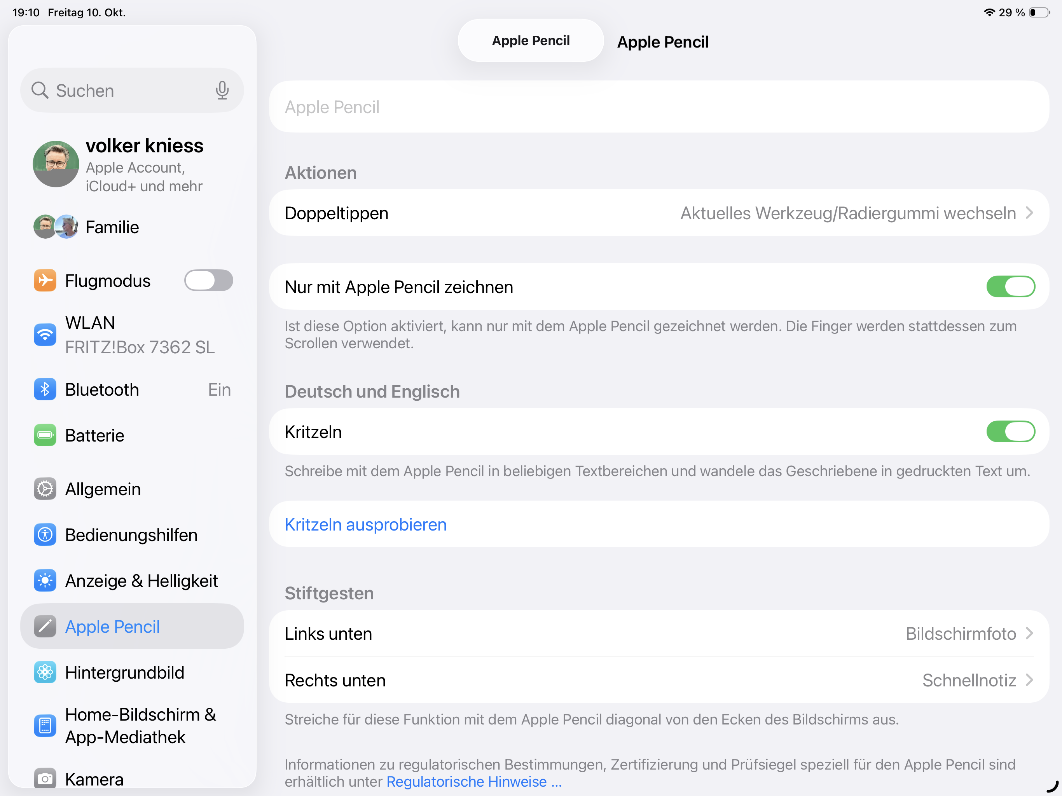Tap the Kamera icon in sidebar
This screenshot has width=1062, height=796.
coord(45,778)
